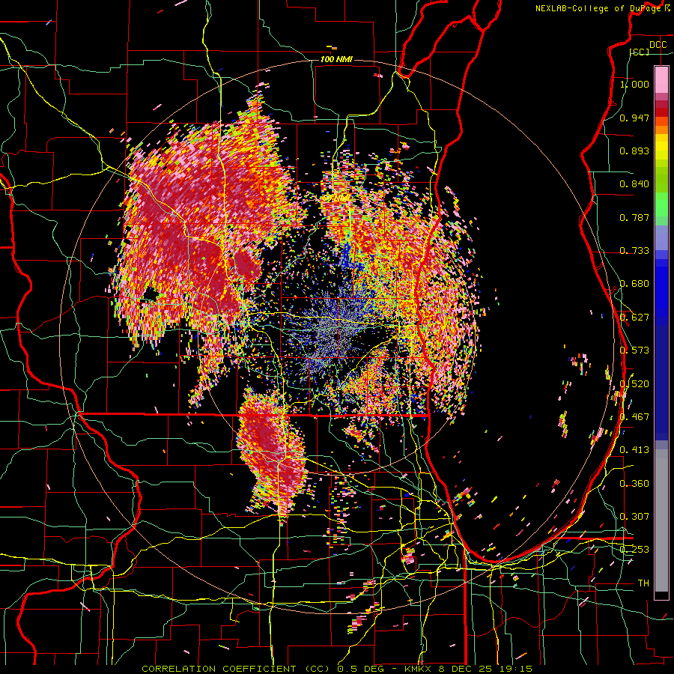Pick the bright green segment of the color bar

[661, 204]
